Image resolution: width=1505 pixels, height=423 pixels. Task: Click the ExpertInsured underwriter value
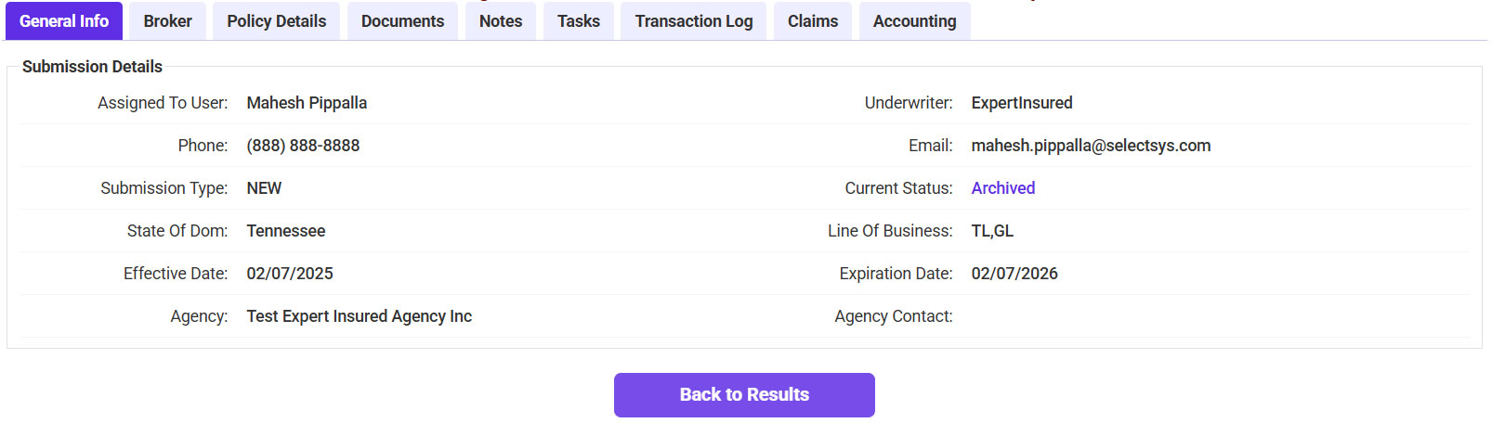pos(1021,103)
